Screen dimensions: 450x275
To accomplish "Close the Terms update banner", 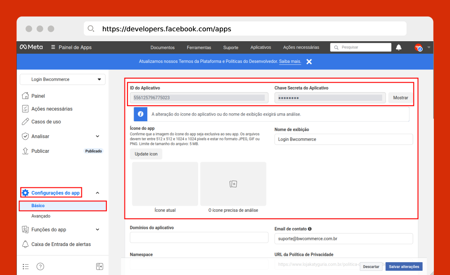I will 309,62.
